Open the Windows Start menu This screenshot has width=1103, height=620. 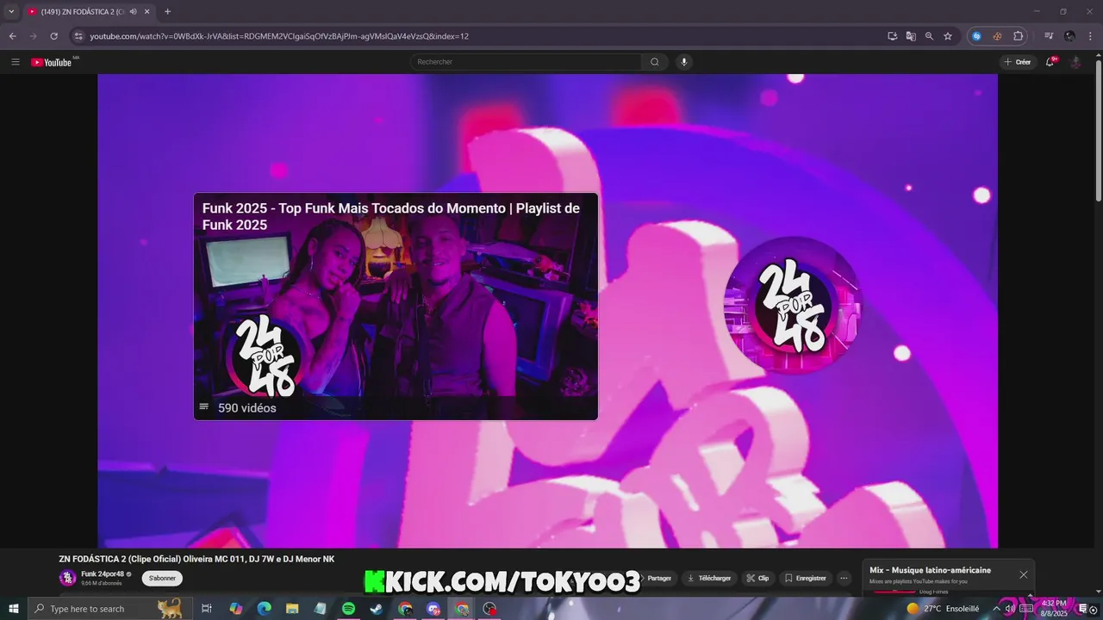(x=13, y=609)
